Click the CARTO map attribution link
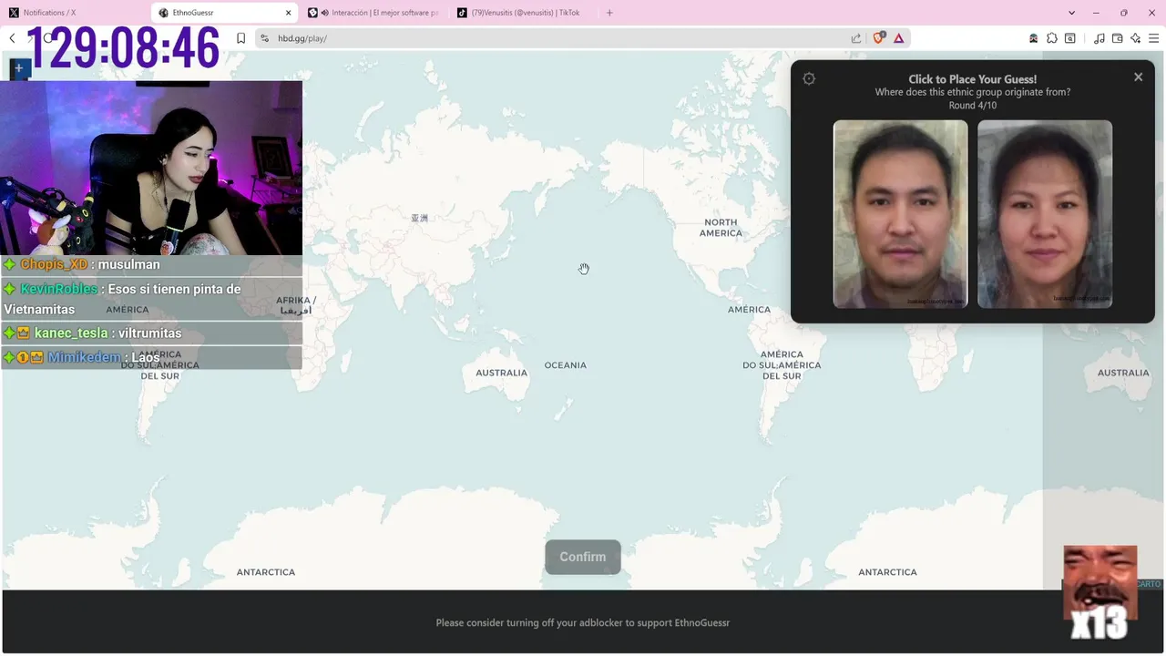 1149,584
